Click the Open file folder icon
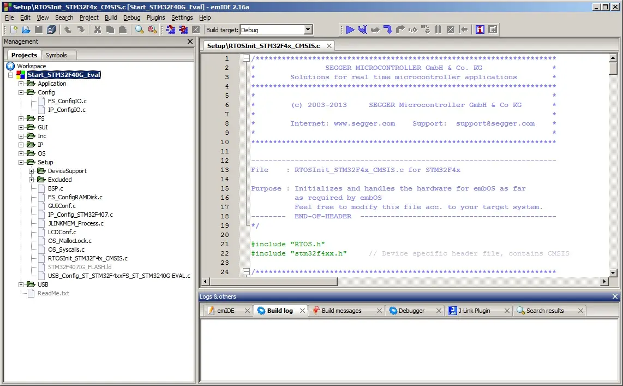 [x=26, y=29]
